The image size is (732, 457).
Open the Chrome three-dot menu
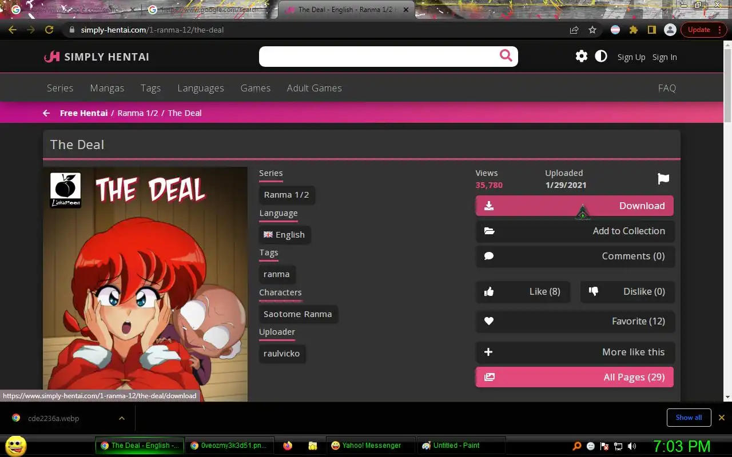[x=719, y=30]
